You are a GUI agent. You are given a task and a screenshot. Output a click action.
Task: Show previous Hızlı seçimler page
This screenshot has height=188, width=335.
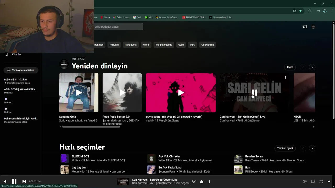[303, 148]
